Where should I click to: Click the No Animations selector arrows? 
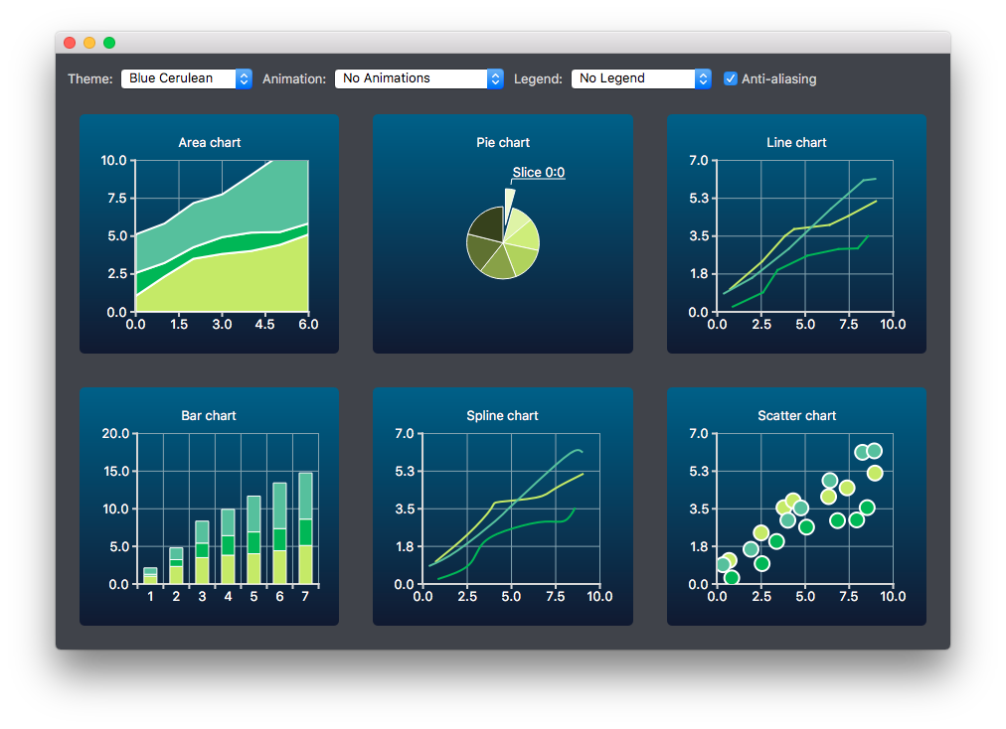coord(495,78)
